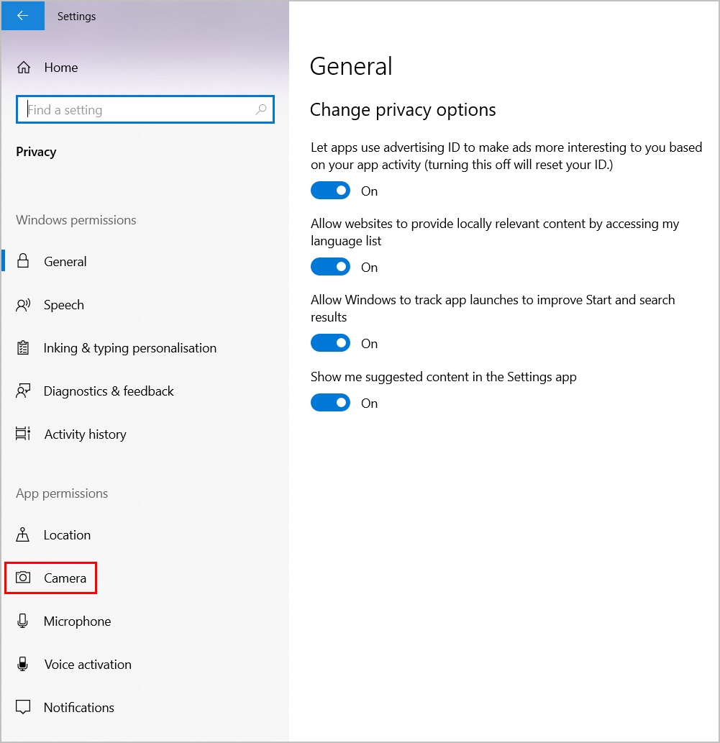Click the search magnifier icon

pos(261,109)
